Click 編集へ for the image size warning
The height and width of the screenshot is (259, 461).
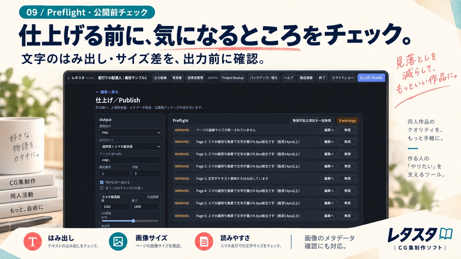point(329,130)
